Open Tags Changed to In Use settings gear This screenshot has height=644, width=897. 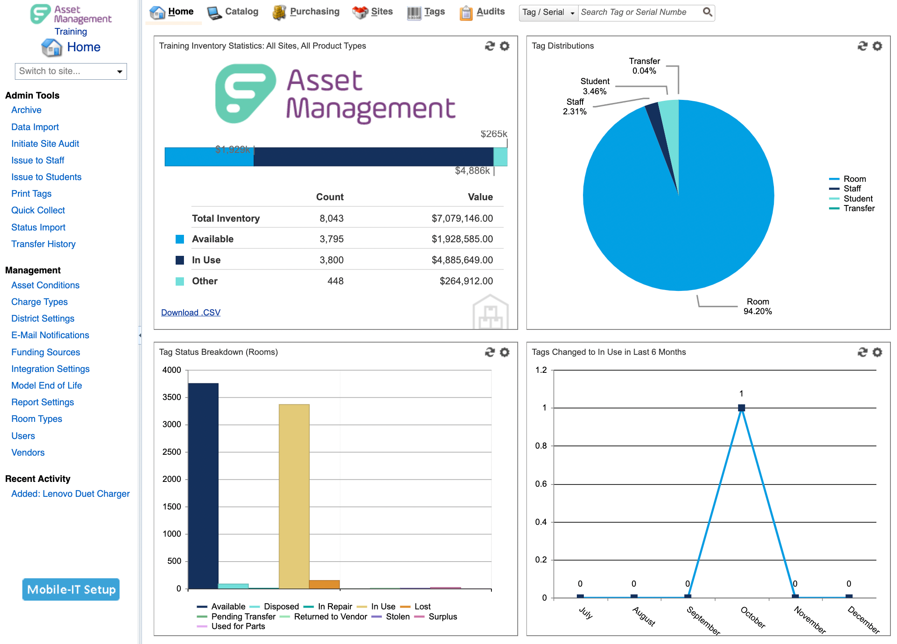(877, 352)
